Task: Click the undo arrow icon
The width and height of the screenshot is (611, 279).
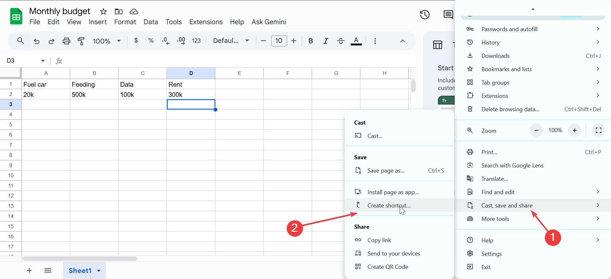Action: click(37, 41)
